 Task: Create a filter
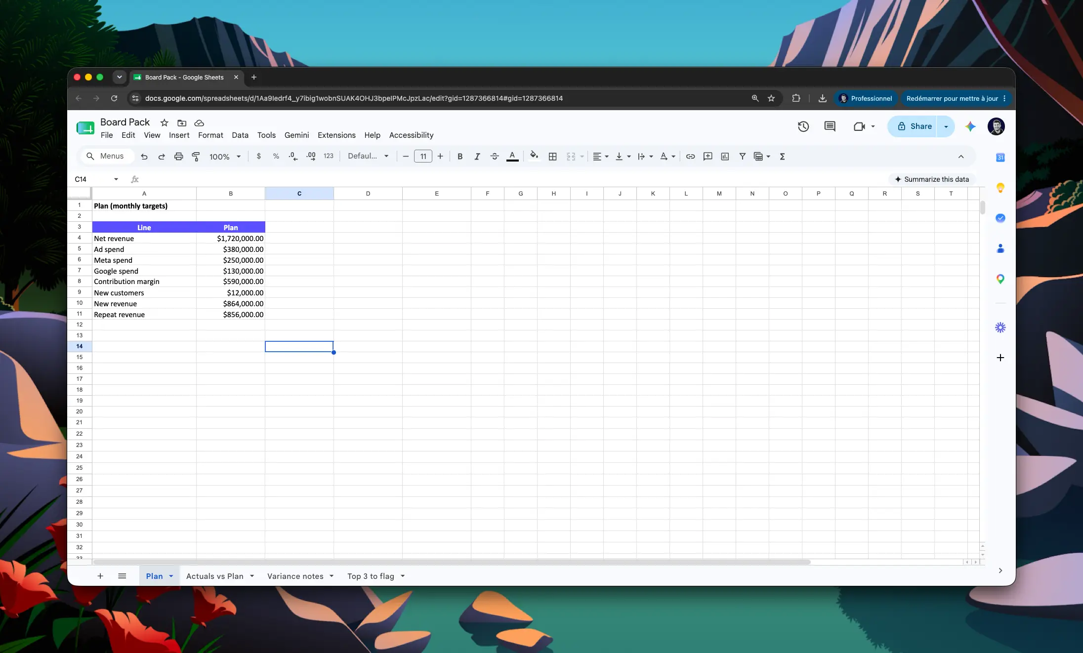point(742,157)
